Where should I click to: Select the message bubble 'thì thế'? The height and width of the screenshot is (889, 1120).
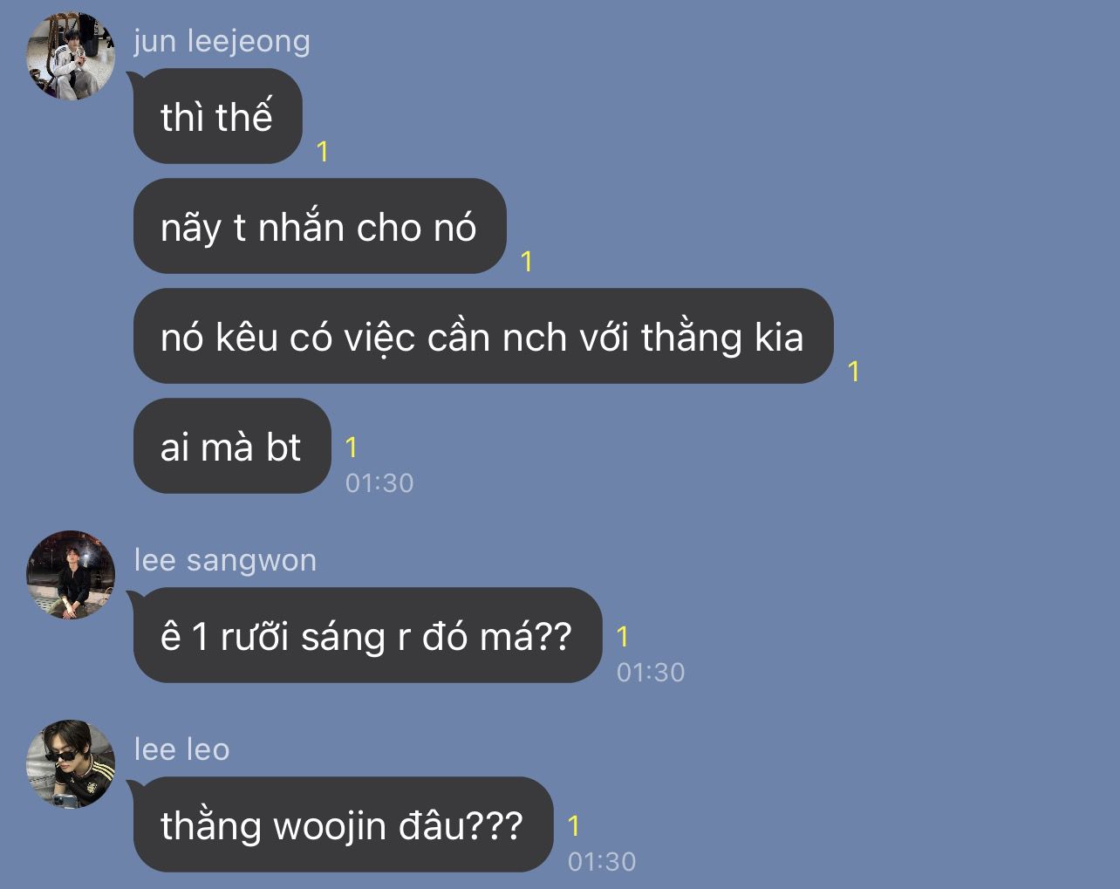click(217, 116)
